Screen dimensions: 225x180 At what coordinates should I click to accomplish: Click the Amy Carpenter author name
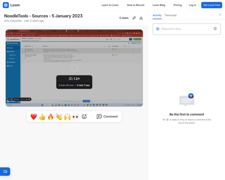click(13, 21)
